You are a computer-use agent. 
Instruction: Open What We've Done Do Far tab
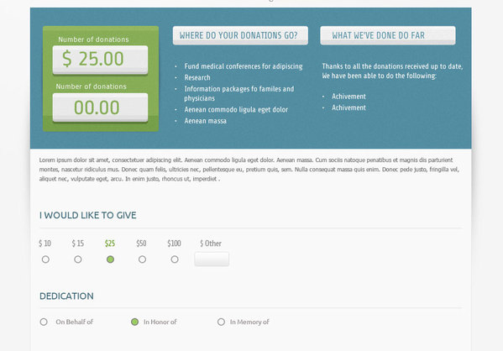point(388,35)
